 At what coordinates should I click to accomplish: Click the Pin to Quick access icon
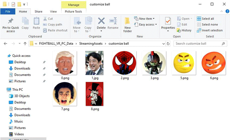click(x=10, y=21)
